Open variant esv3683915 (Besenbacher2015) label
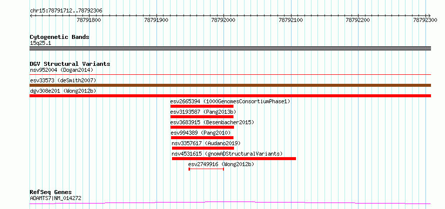This screenshot has width=445, height=209. coord(212,122)
